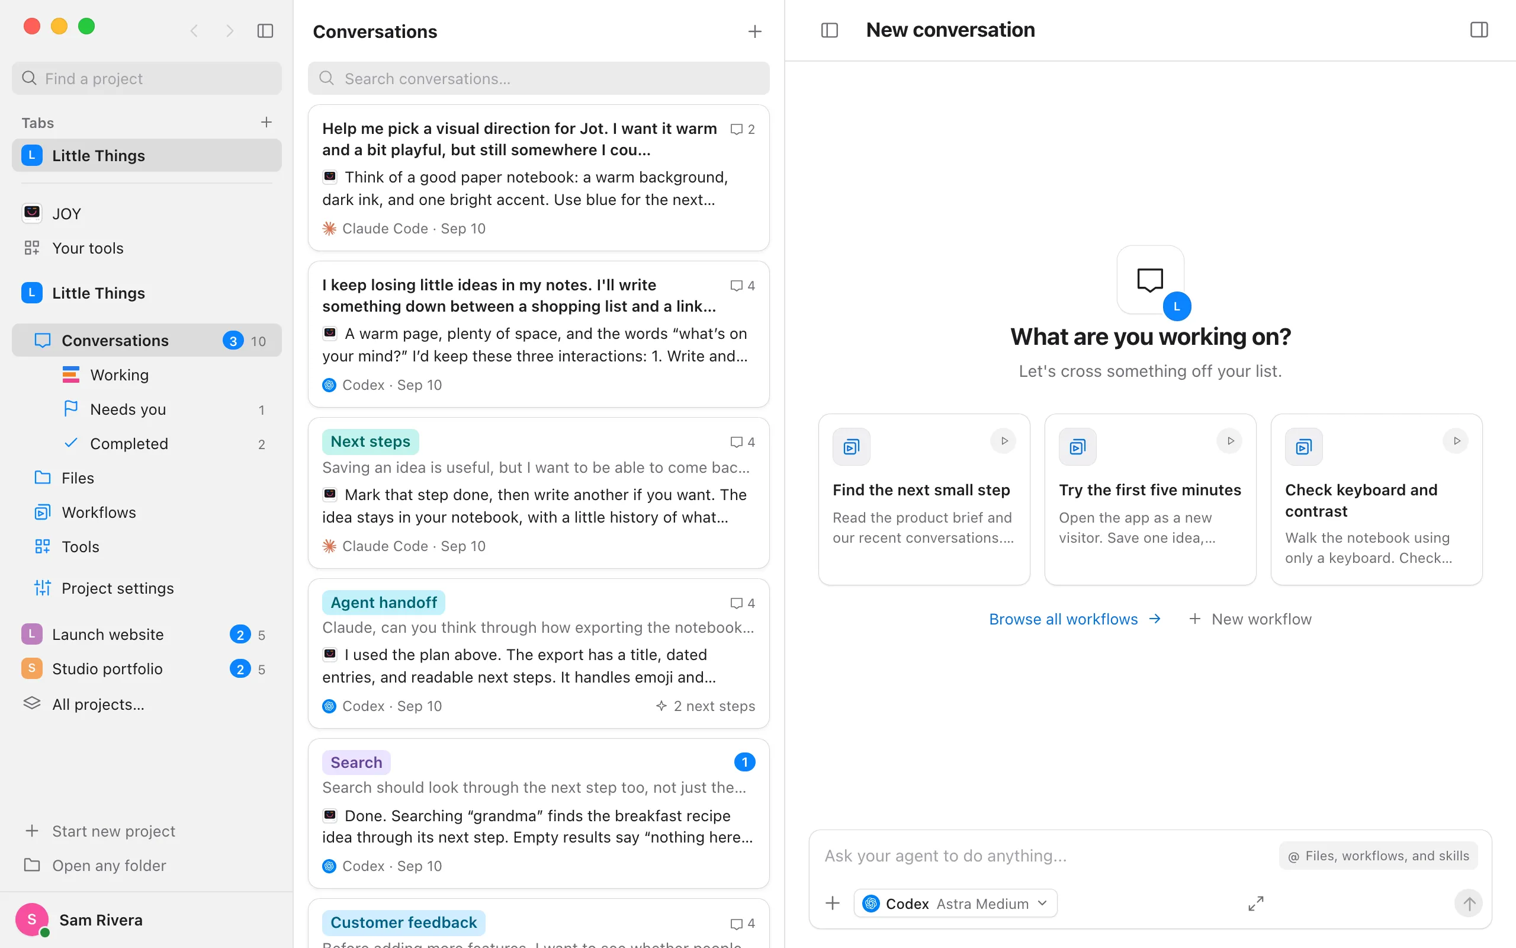Open the JOY item in sidebar
This screenshot has height=948, width=1516.
147,214
